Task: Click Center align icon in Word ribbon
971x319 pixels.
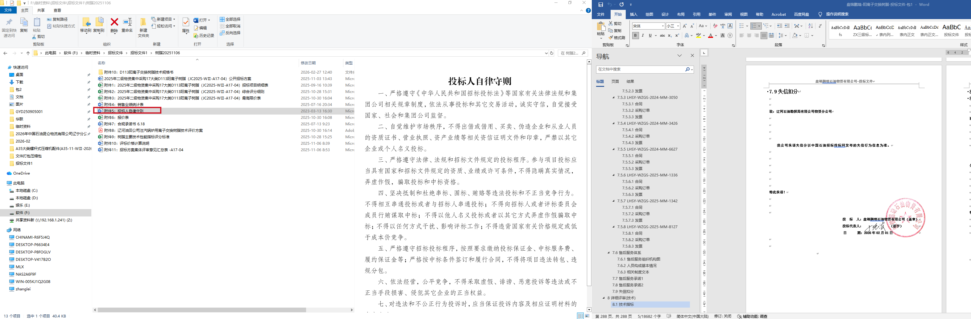Action: tap(749, 35)
